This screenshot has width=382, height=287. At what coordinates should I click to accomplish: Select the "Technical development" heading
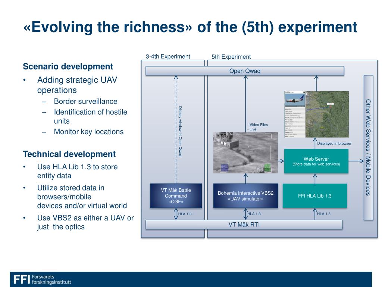pyautogui.click(x=69, y=154)
